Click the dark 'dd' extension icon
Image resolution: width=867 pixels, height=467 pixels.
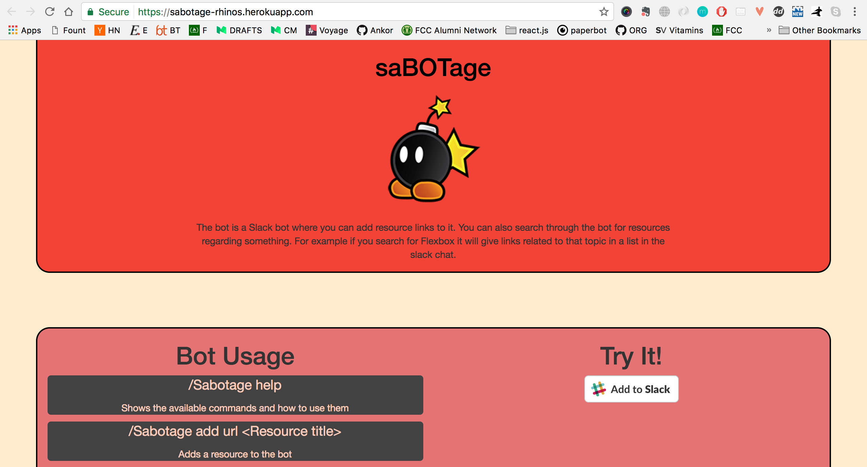[779, 12]
